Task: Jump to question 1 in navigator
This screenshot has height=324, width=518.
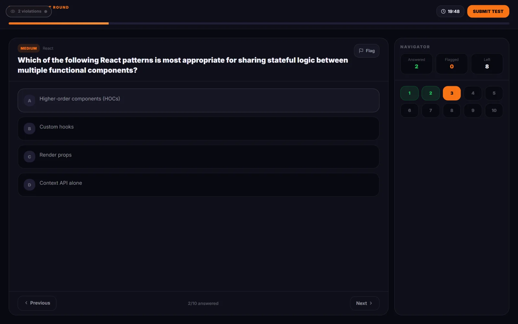Action: (410, 93)
